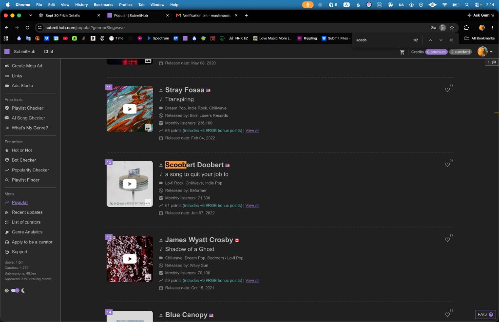
Task: Click Ask Gemini button
Action: pos(480,15)
